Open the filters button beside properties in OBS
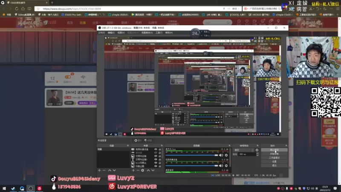Image resolution: width=341 pixels, height=192 pixels. (x=148, y=140)
